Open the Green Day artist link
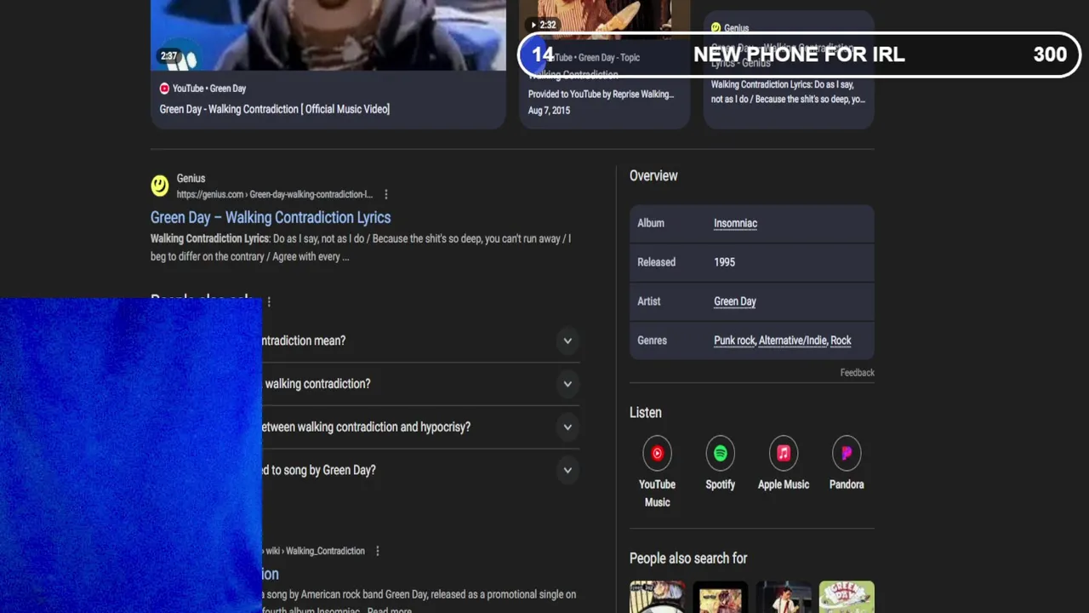 pos(735,301)
